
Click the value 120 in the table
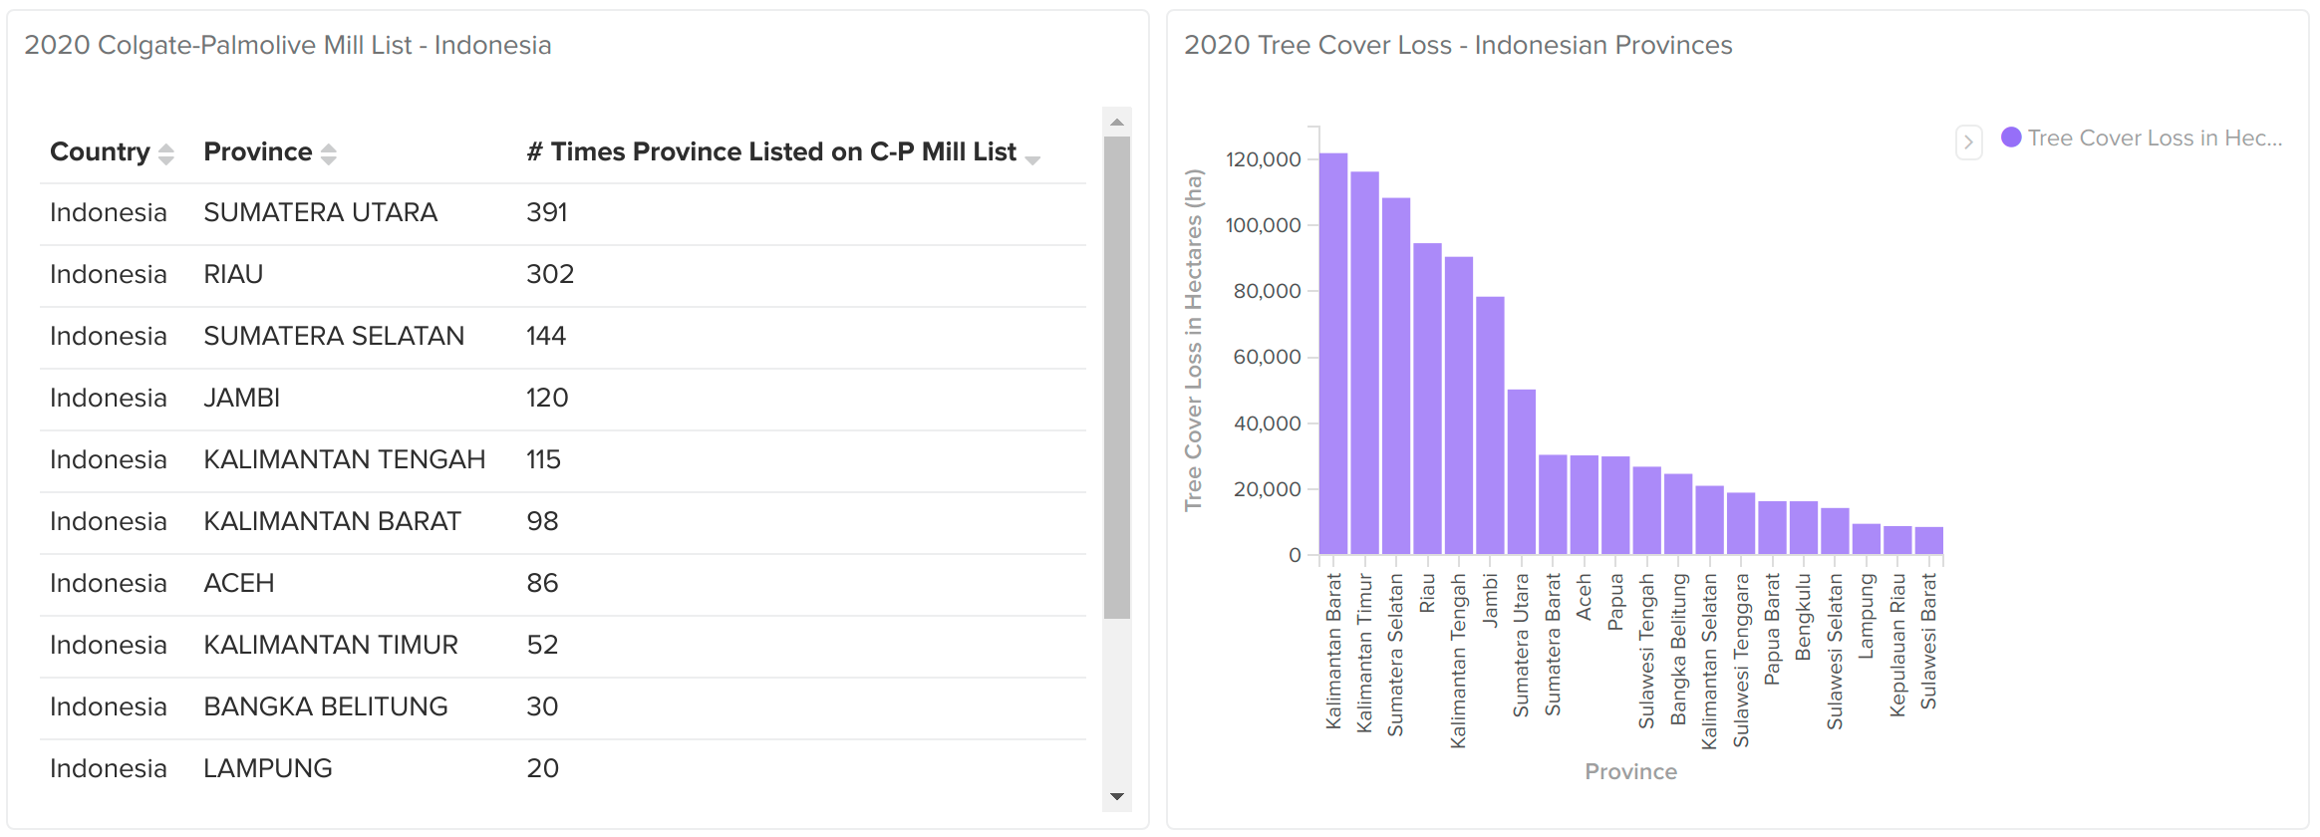click(x=547, y=398)
